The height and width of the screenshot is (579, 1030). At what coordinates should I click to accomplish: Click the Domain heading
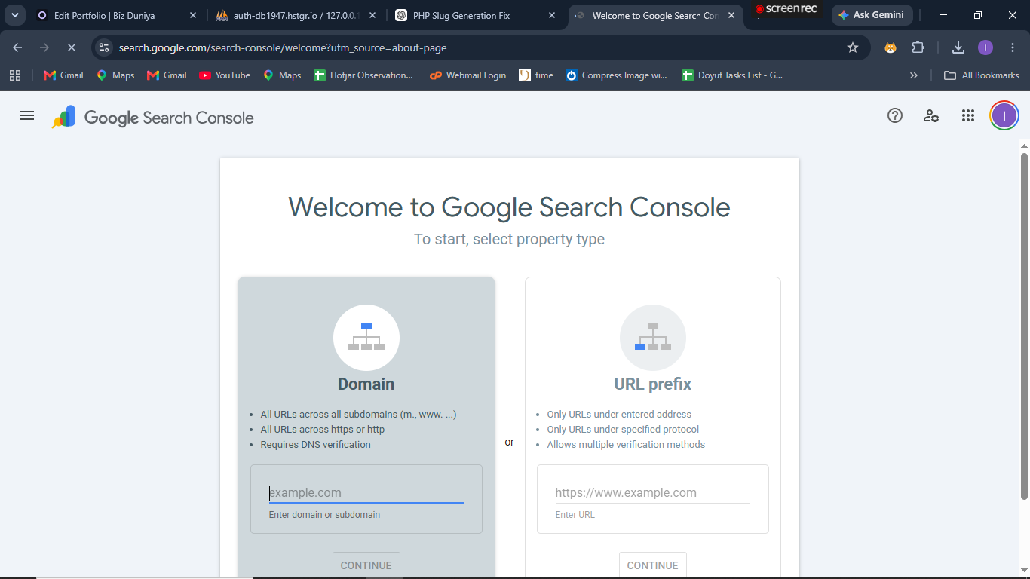(x=366, y=384)
